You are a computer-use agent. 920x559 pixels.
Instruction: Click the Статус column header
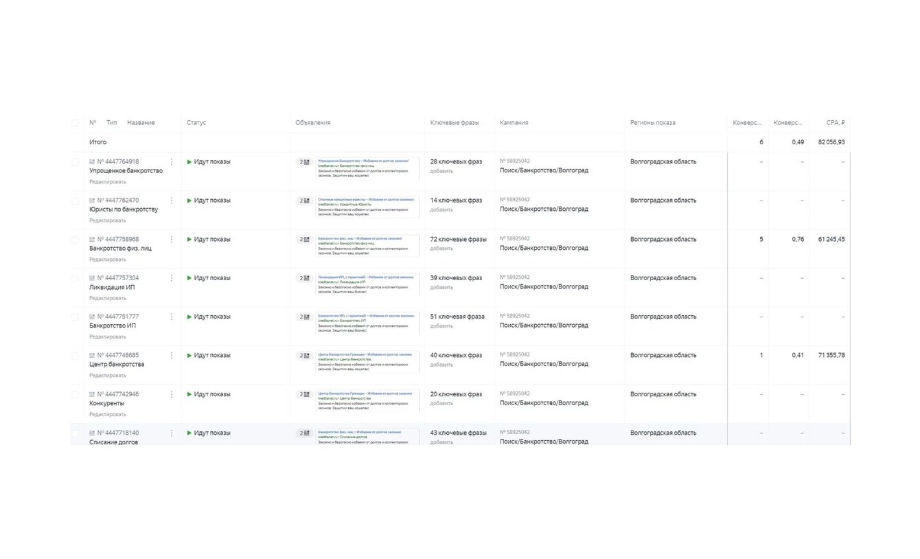click(196, 123)
